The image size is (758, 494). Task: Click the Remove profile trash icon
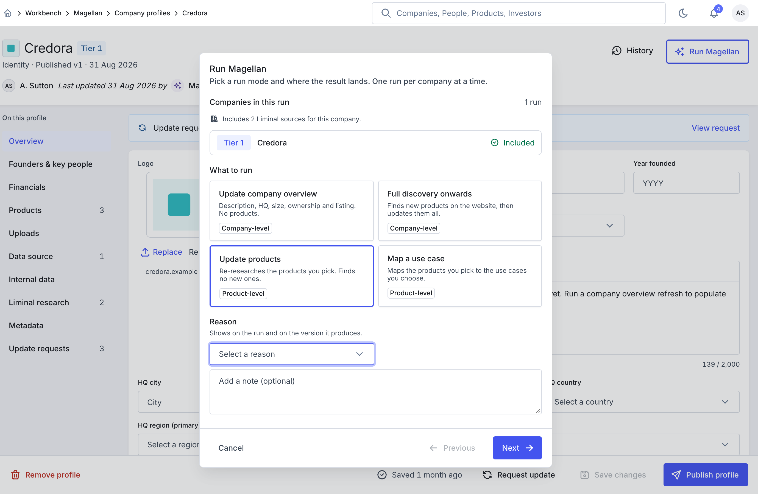point(15,475)
